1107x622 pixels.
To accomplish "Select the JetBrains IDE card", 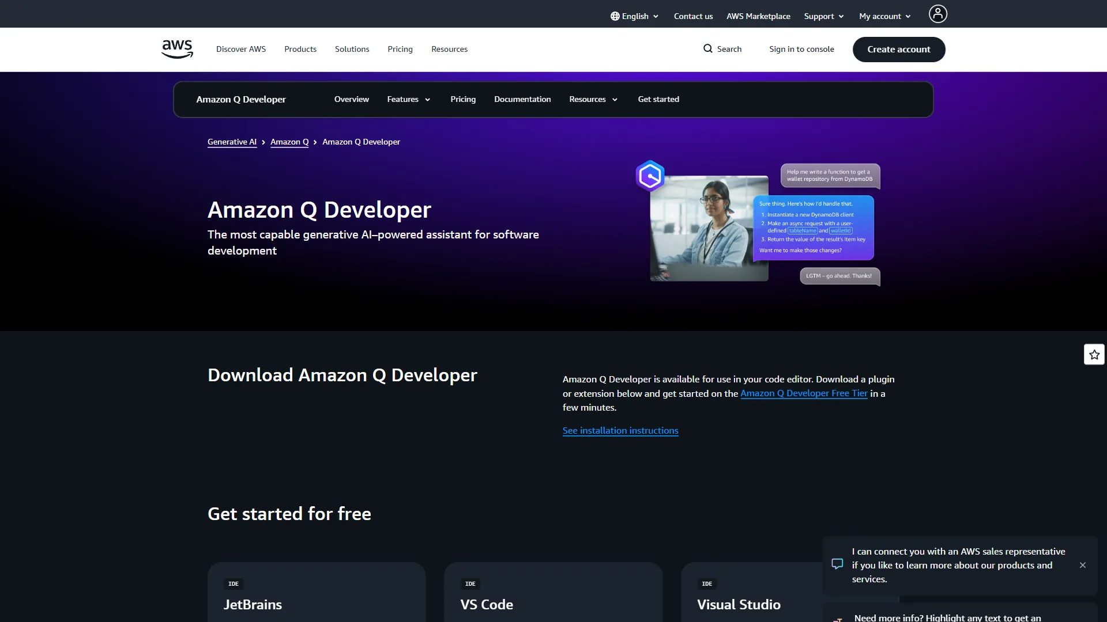I will (x=317, y=592).
